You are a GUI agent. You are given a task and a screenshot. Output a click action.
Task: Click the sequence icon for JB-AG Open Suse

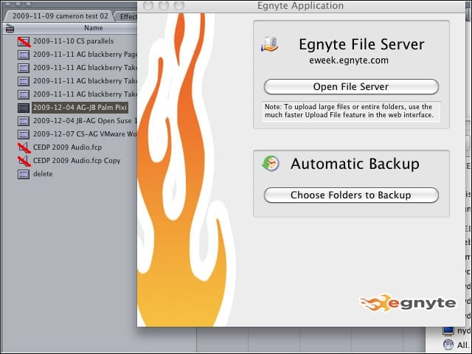click(x=24, y=121)
